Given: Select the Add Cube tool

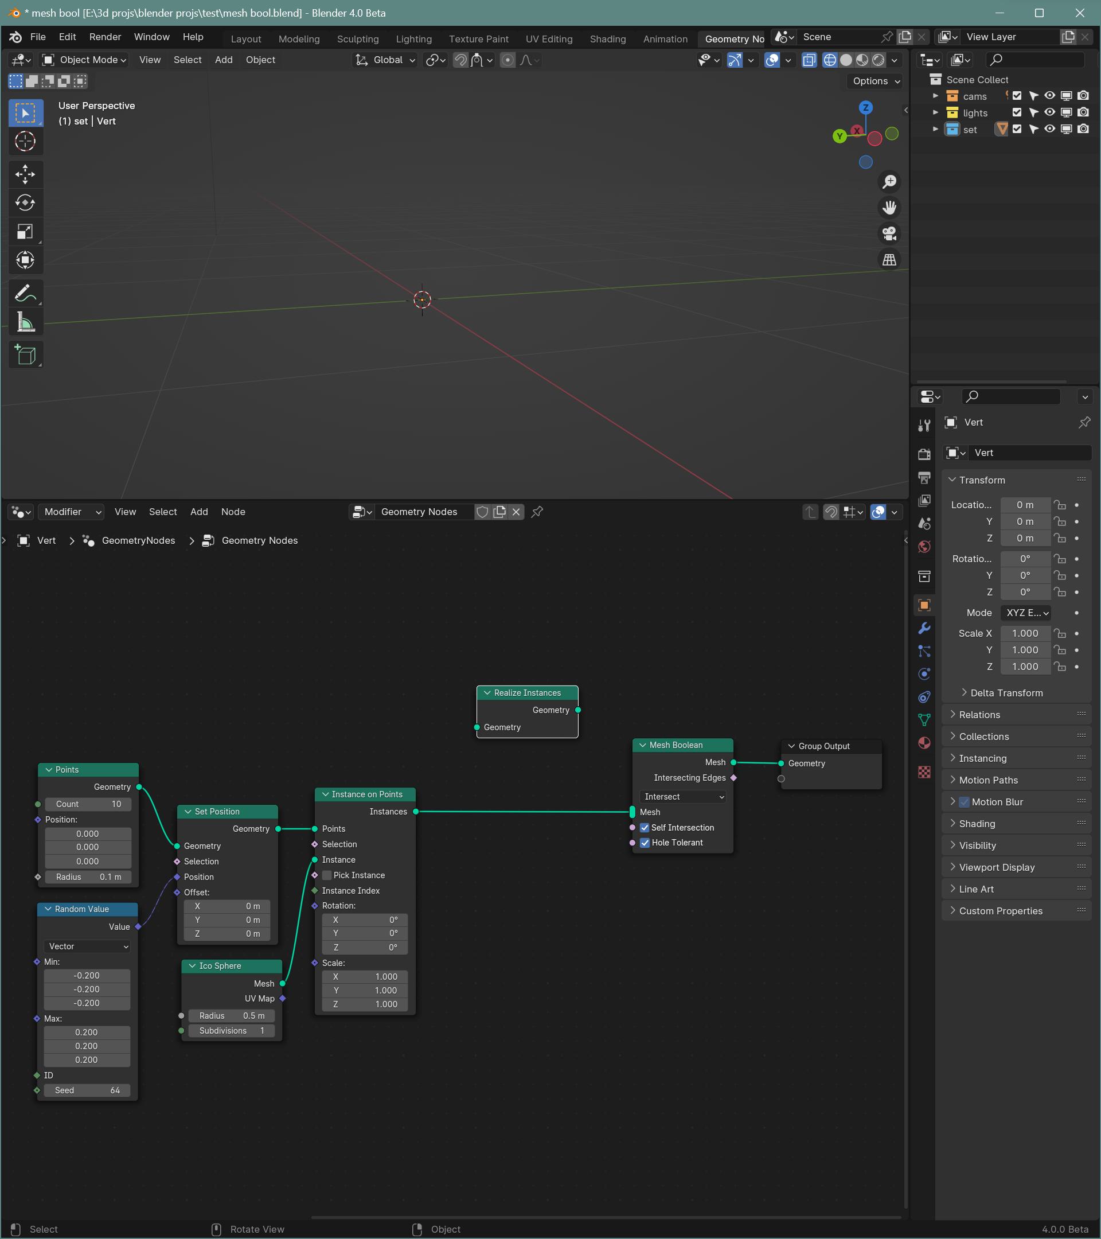Looking at the screenshot, I should (x=25, y=355).
